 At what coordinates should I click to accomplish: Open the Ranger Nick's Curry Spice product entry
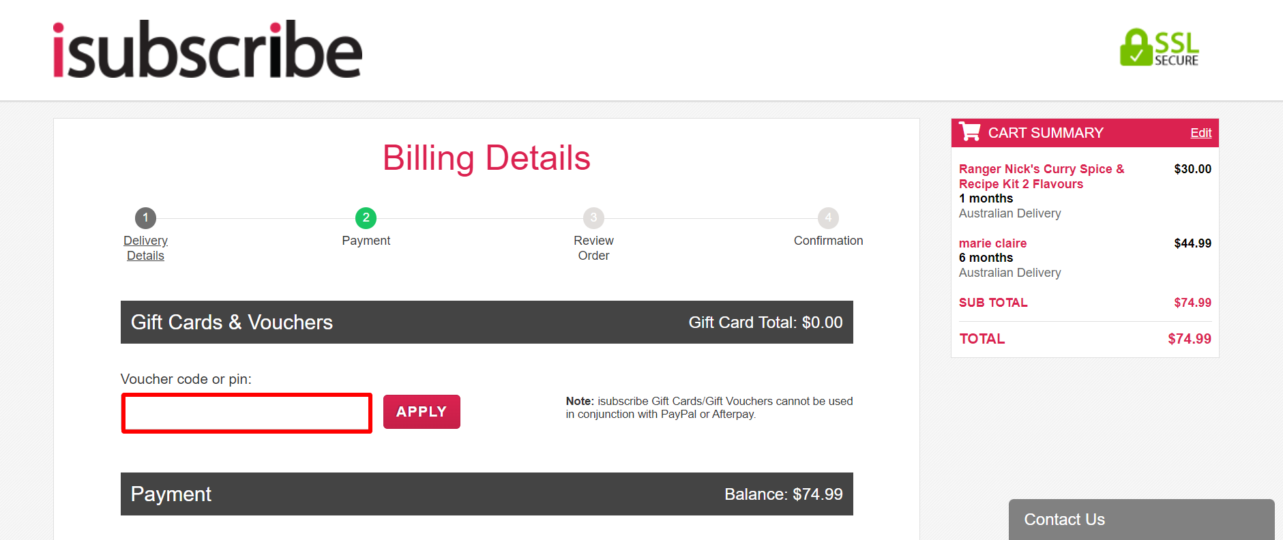coord(1041,176)
